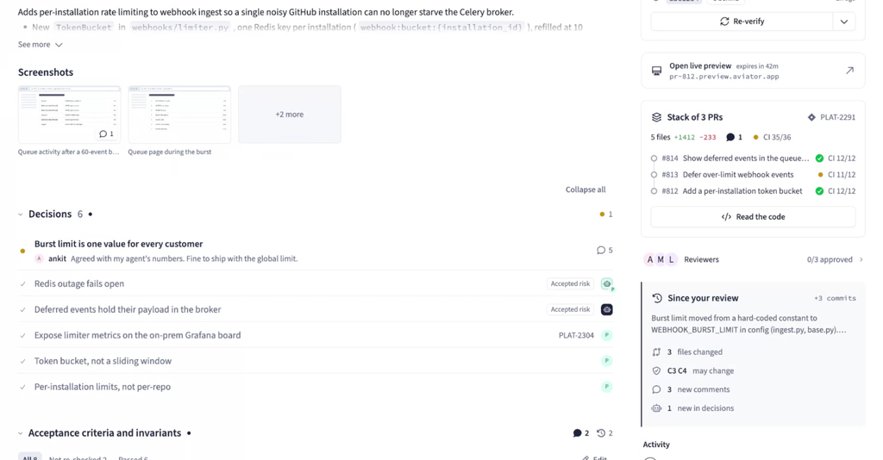Click the +3 commits label
883x460 pixels.
(x=835, y=298)
